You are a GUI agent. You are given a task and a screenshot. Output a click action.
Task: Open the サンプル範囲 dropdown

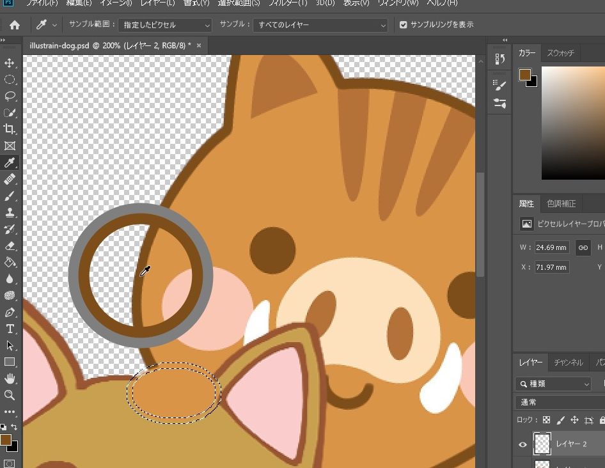[164, 25]
